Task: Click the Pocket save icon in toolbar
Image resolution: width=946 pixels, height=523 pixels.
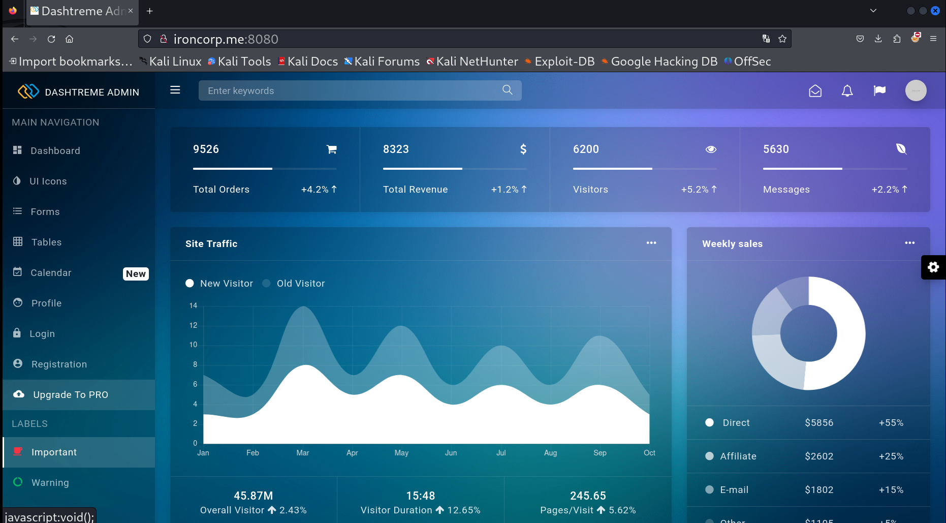Action: coord(860,39)
